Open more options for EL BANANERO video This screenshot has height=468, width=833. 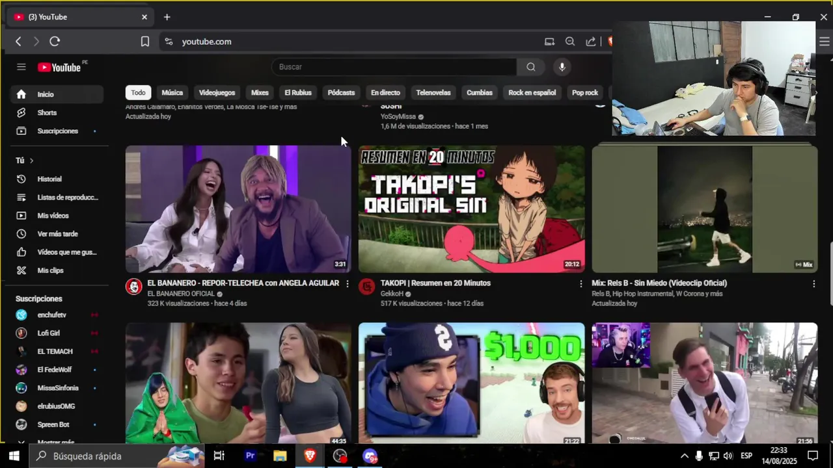[x=347, y=283]
